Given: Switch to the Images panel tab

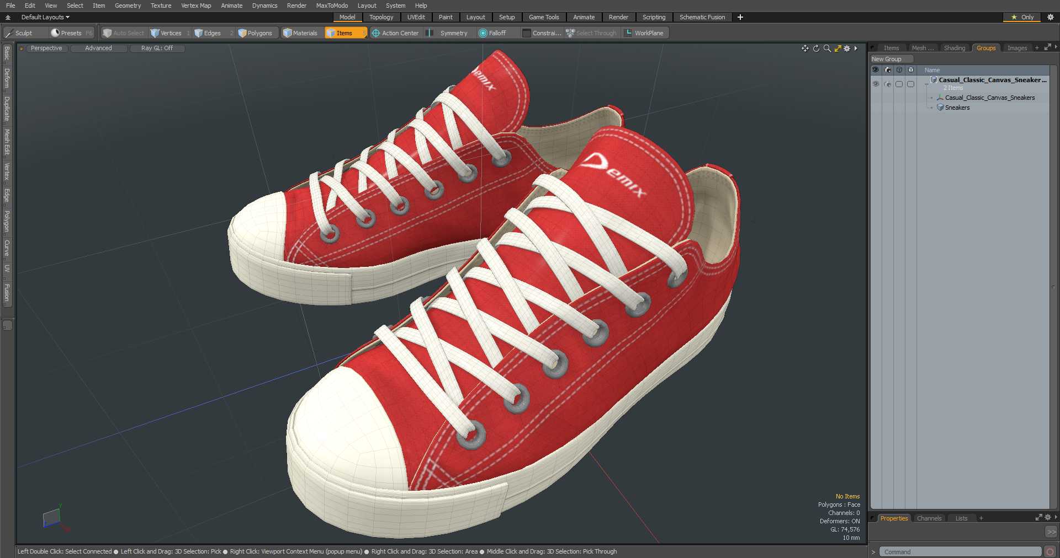Looking at the screenshot, I should [x=1017, y=48].
